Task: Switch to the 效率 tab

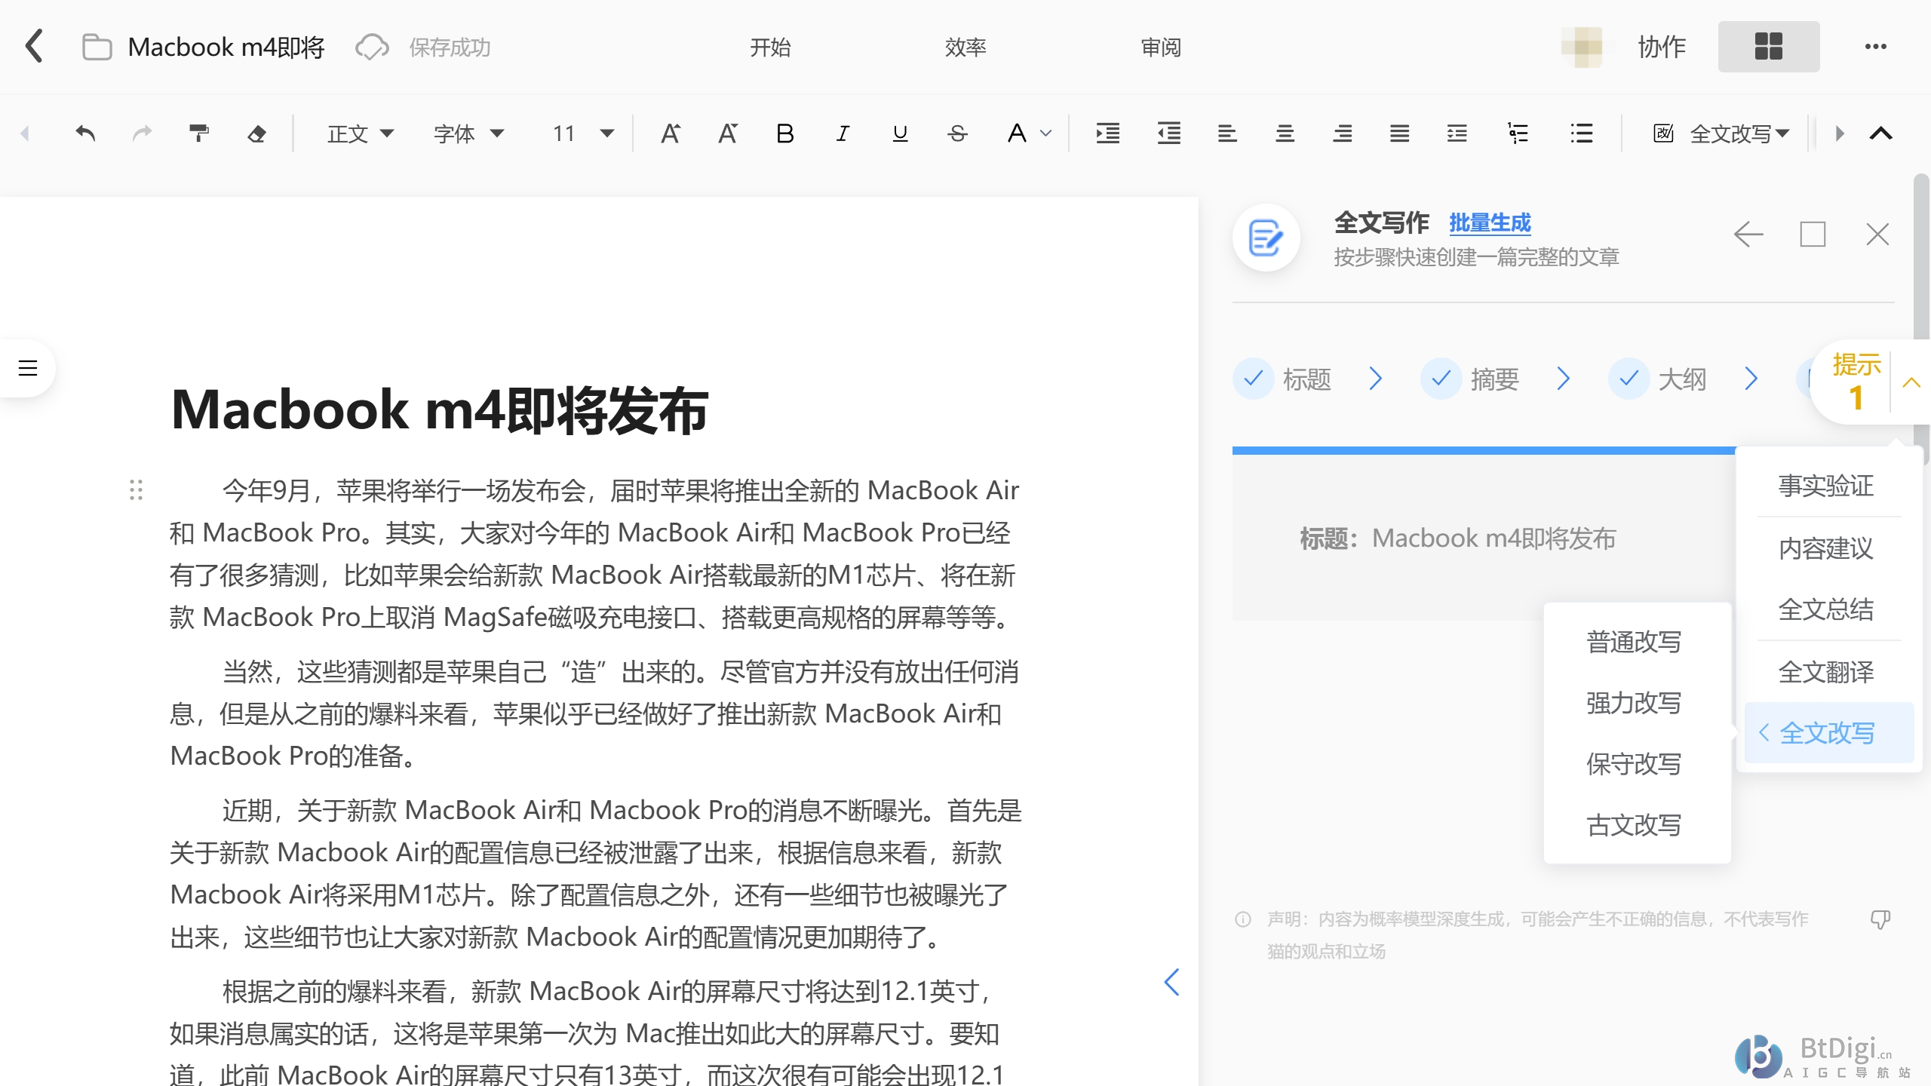Action: tap(965, 47)
